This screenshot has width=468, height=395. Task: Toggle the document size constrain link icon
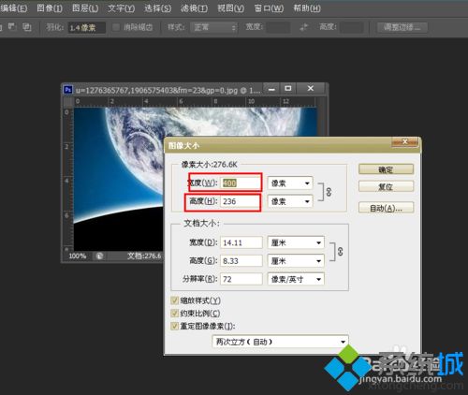pyautogui.click(x=341, y=252)
